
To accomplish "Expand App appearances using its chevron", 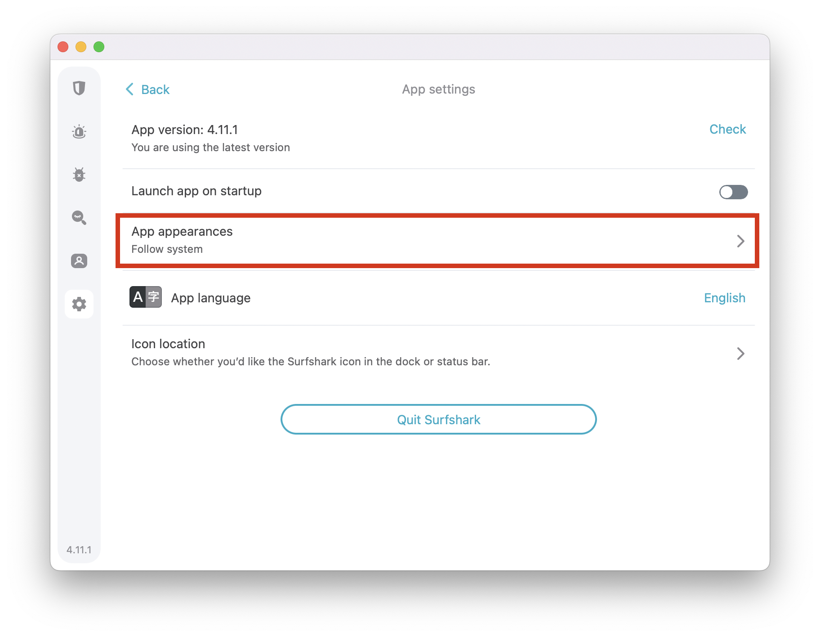I will (740, 241).
